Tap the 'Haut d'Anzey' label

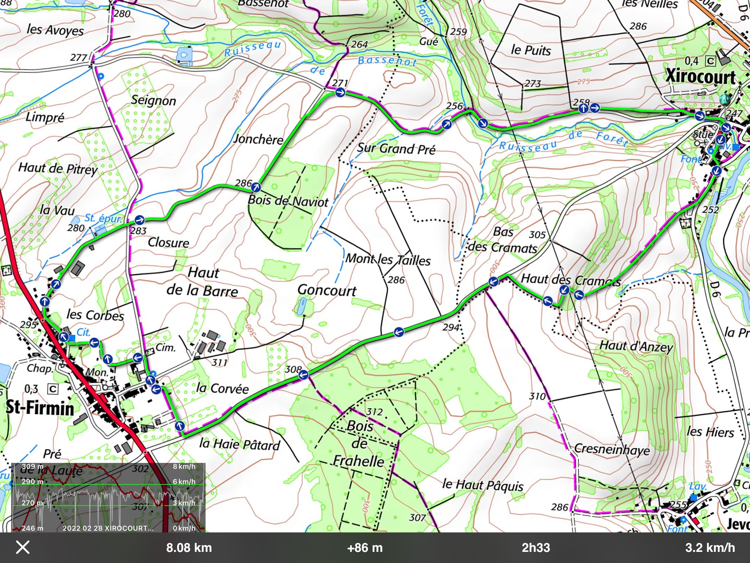click(x=636, y=346)
